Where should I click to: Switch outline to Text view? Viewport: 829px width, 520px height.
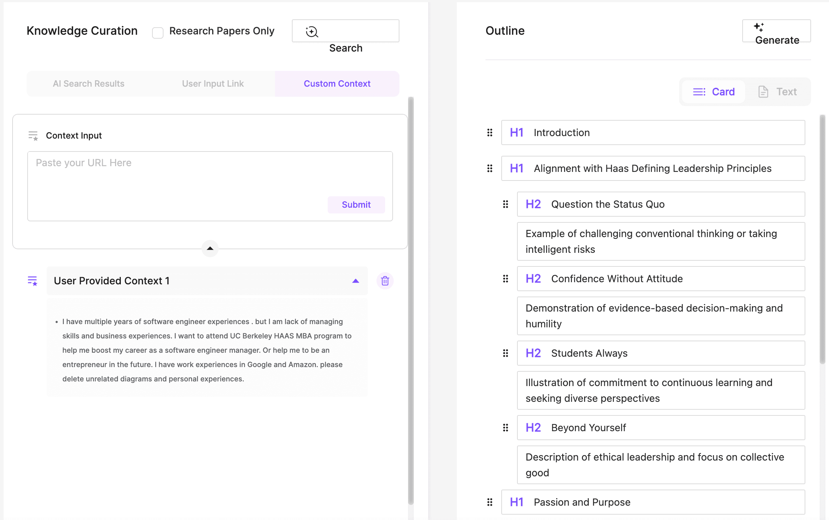(777, 92)
